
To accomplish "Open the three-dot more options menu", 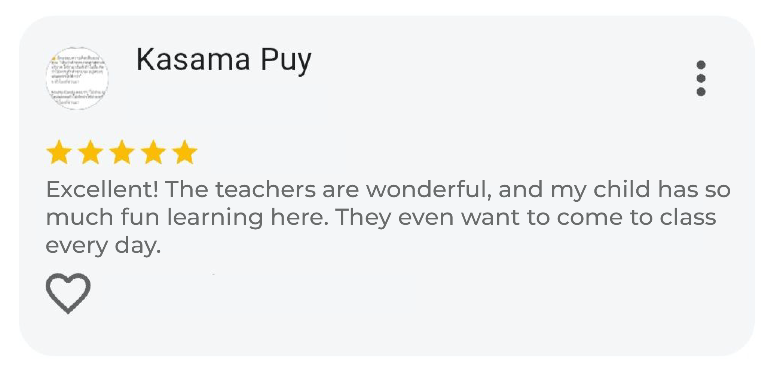I will click(x=701, y=78).
